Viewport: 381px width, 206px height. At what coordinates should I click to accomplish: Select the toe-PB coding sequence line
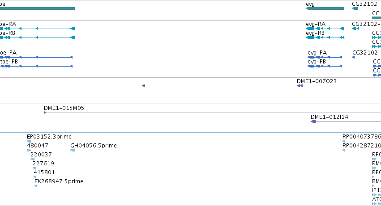tap(36, 66)
